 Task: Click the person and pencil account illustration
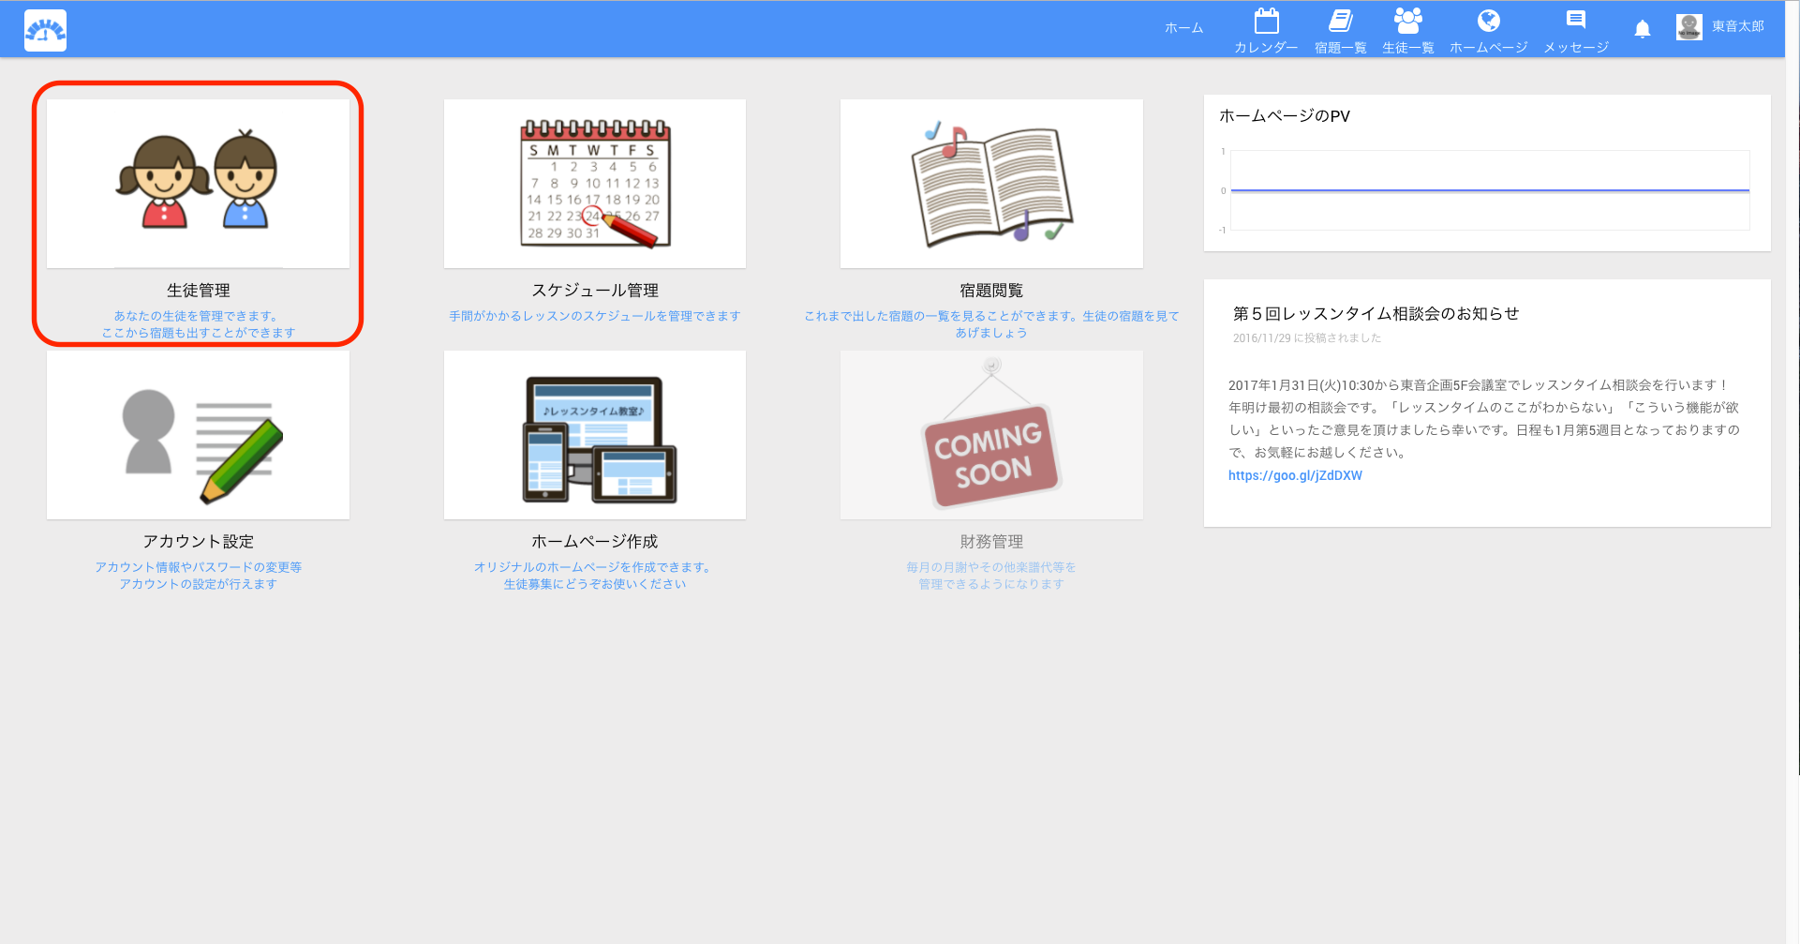pyautogui.click(x=198, y=435)
